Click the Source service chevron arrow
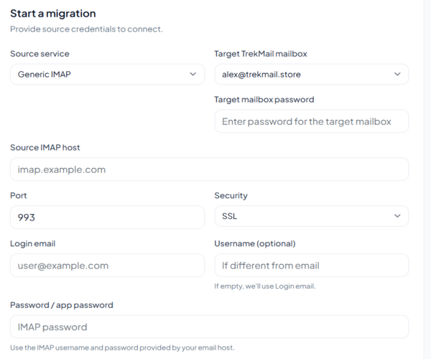 point(193,74)
